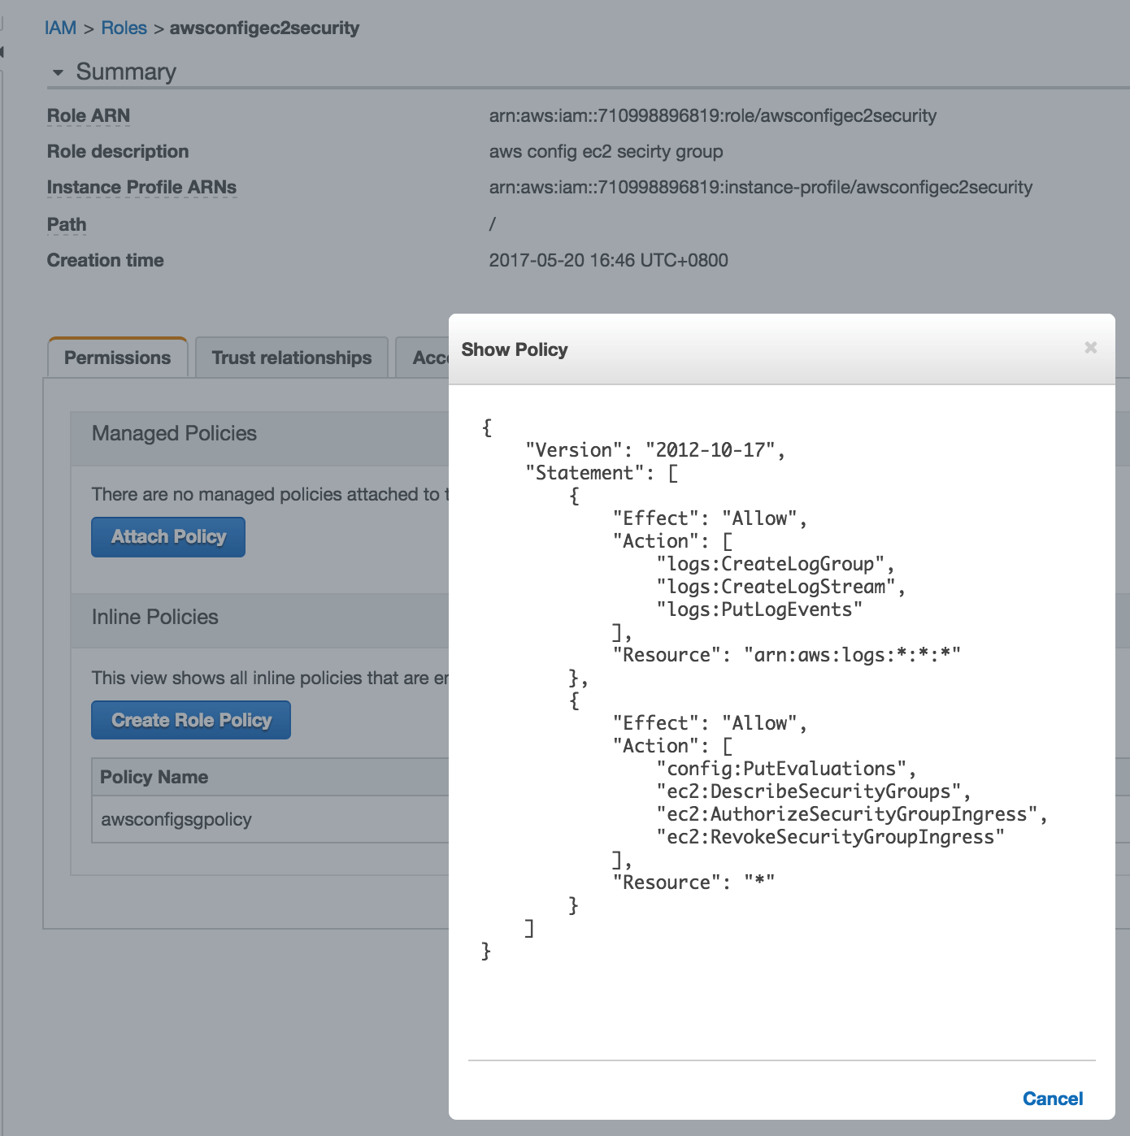Select the awsconfigsgpolicy inline policy row
This screenshot has width=1130, height=1136.
[x=176, y=819]
